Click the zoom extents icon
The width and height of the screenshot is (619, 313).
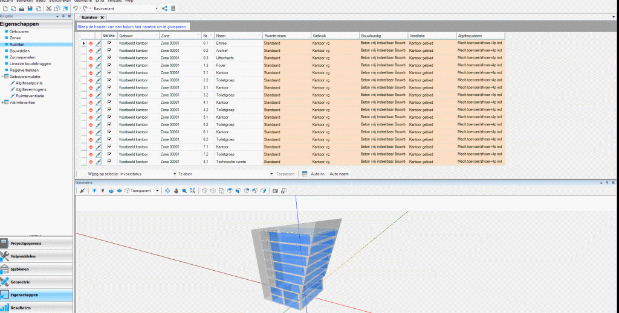(x=192, y=191)
